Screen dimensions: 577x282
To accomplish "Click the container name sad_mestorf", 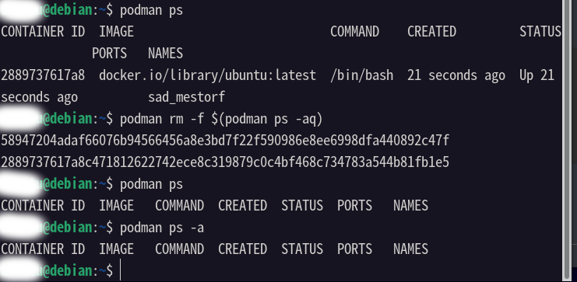I will [186, 98].
